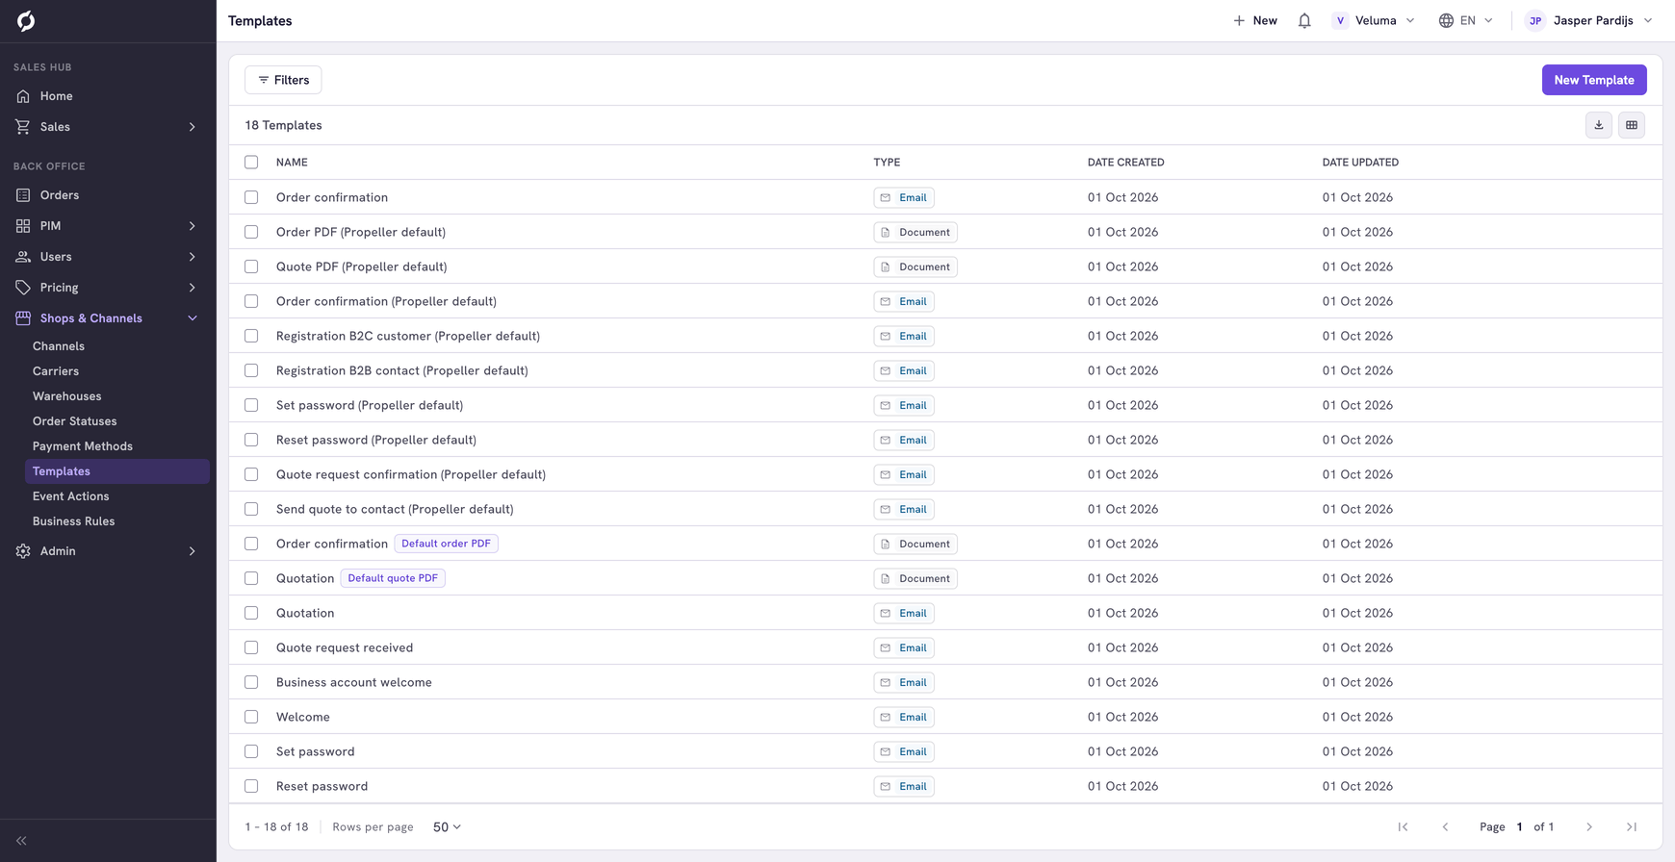Viewport: 1675px width, 862px height.
Task: Check the Quote PDF (Propeller default) row
Action: (251, 266)
